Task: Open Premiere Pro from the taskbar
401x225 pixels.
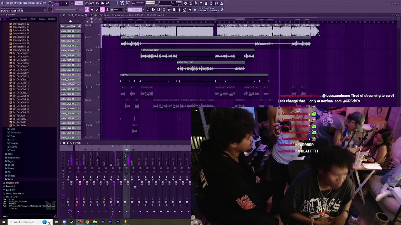Action: coord(110,222)
